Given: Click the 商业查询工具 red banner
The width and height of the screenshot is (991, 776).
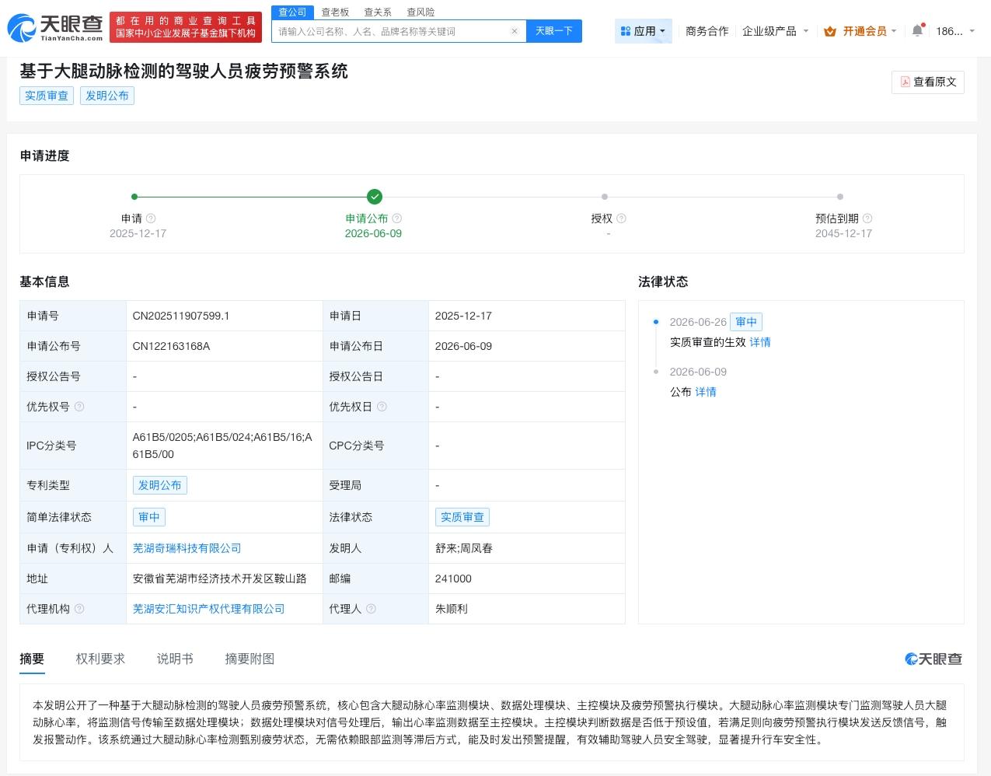Looking at the screenshot, I should (x=186, y=27).
